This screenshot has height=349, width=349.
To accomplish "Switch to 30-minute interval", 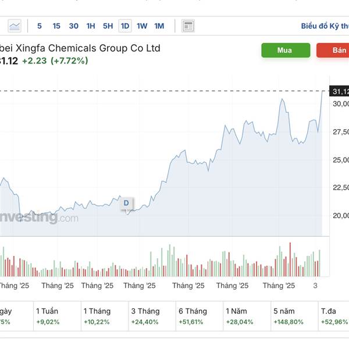I will (74, 26).
